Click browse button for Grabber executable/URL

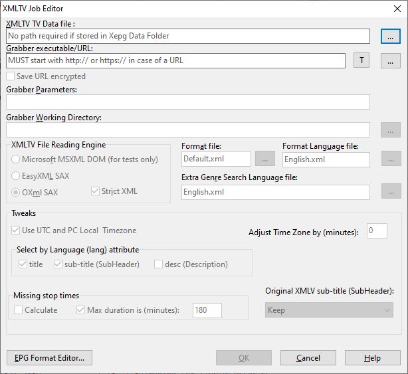(x=390, y=61)
